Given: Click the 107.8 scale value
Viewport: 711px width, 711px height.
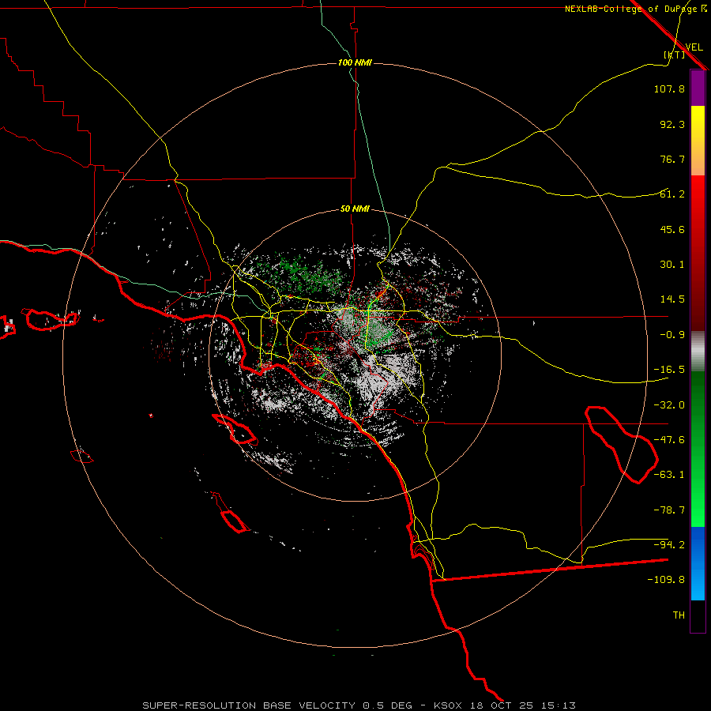Looking at the screenshot, I should 669,88.
